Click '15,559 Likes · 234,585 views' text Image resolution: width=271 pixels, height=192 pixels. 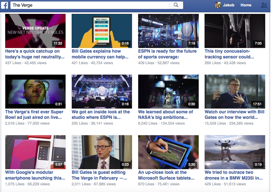[x=229, y=123]
